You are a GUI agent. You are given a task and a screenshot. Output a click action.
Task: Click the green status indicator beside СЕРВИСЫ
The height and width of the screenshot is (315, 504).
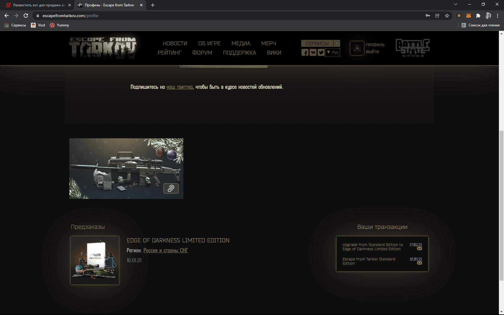click(x=337, y=43)
